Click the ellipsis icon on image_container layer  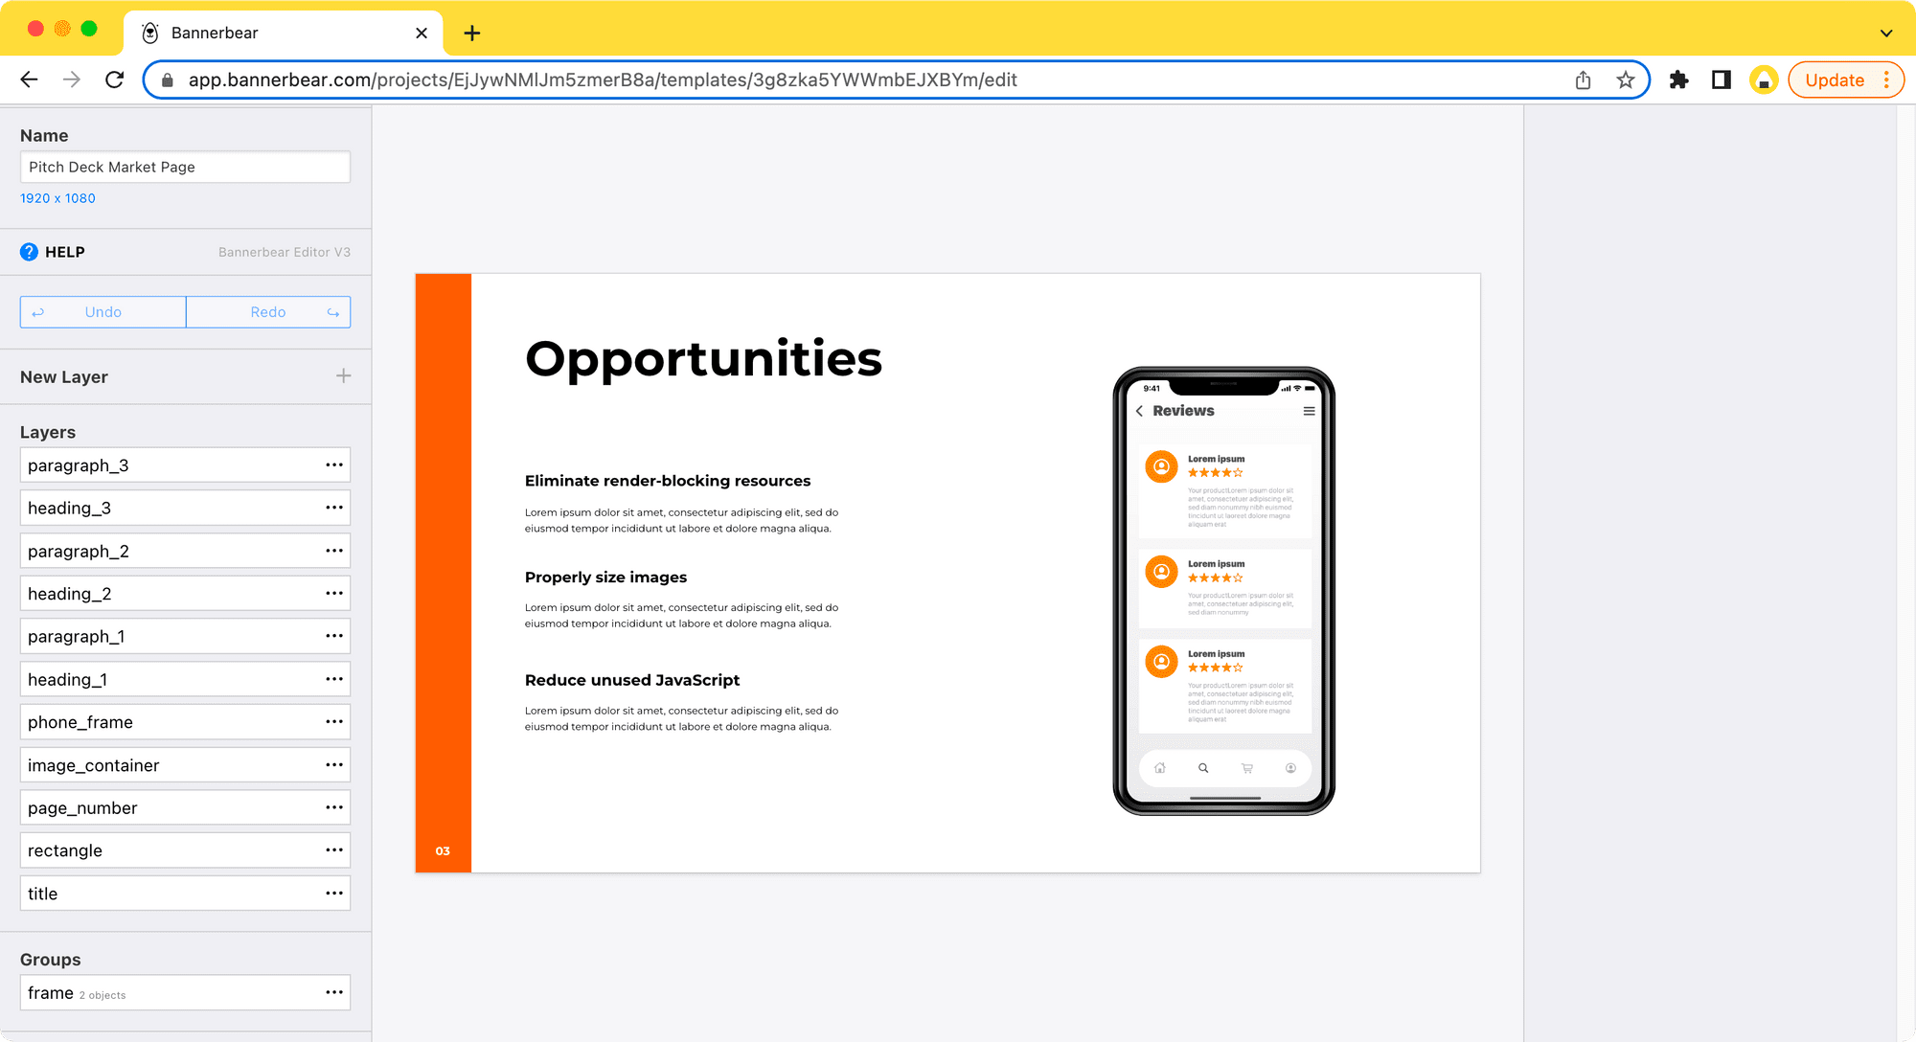point(333,765)
